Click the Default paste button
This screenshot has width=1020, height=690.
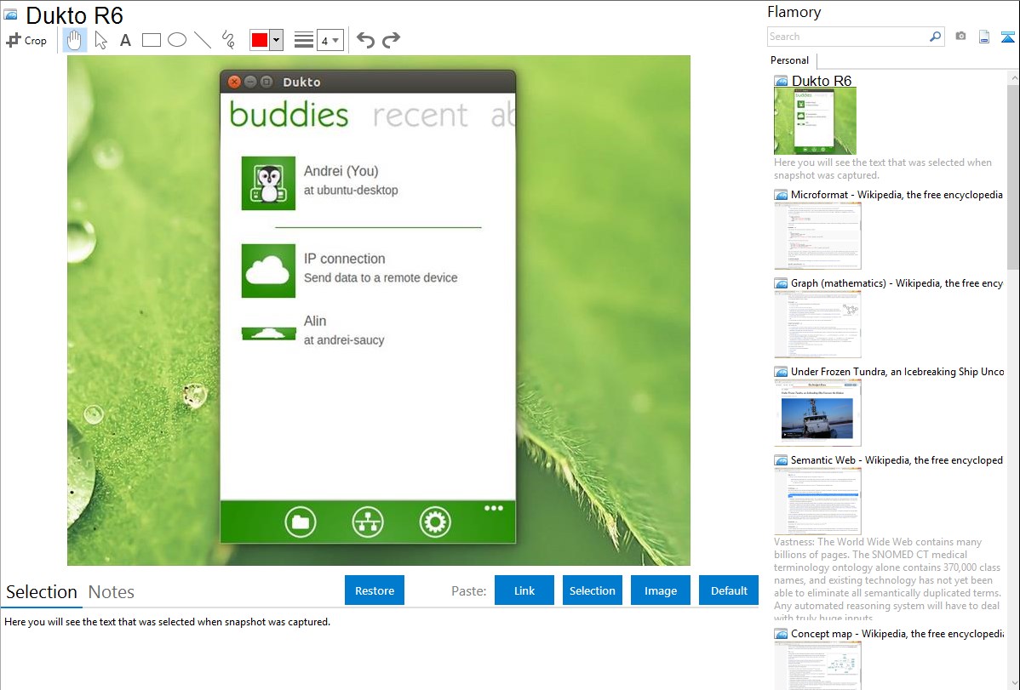tap(729, 590)
